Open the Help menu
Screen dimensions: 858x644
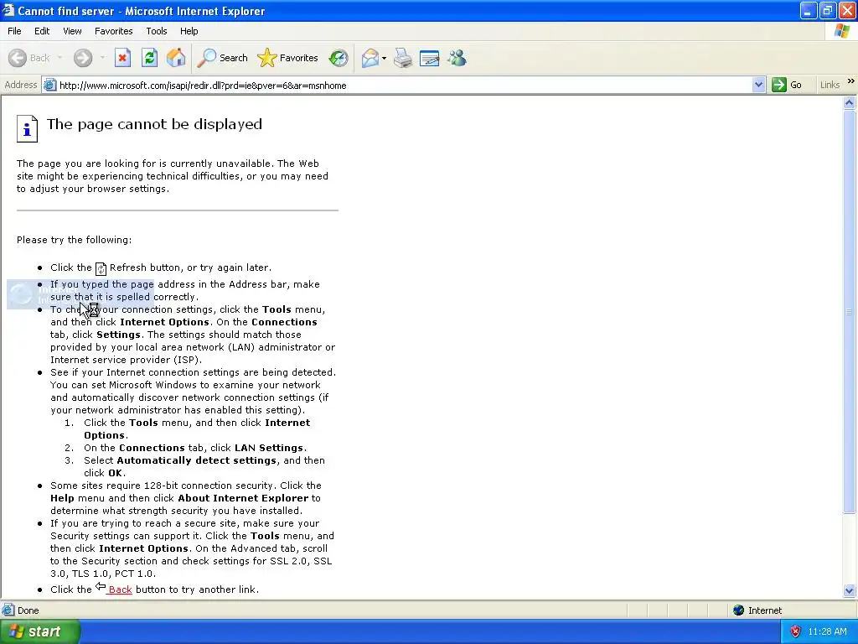coord(189,31)
